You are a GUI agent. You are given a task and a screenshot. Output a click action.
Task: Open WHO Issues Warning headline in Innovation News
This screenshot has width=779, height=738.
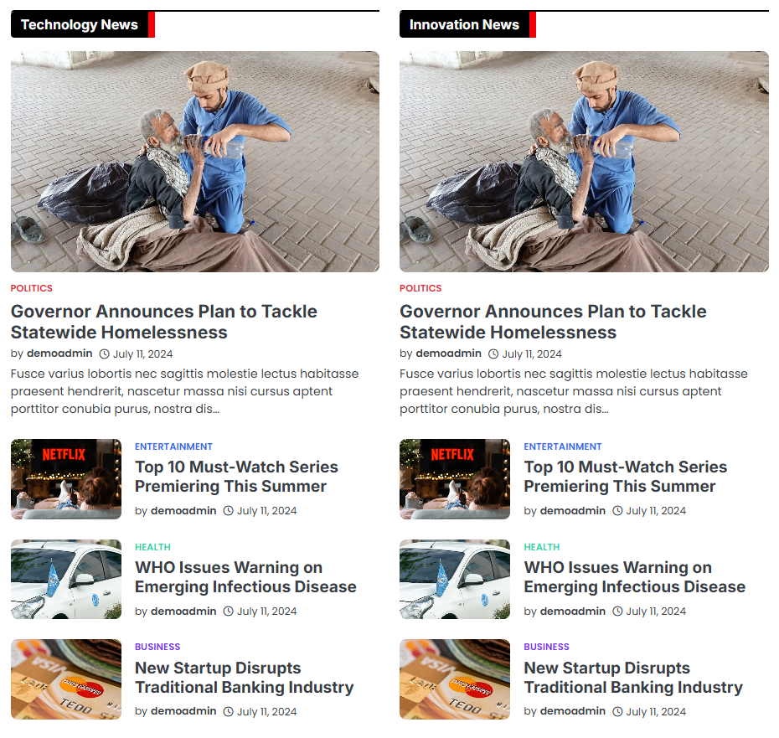pyautogui.click(x=635, y=577)
